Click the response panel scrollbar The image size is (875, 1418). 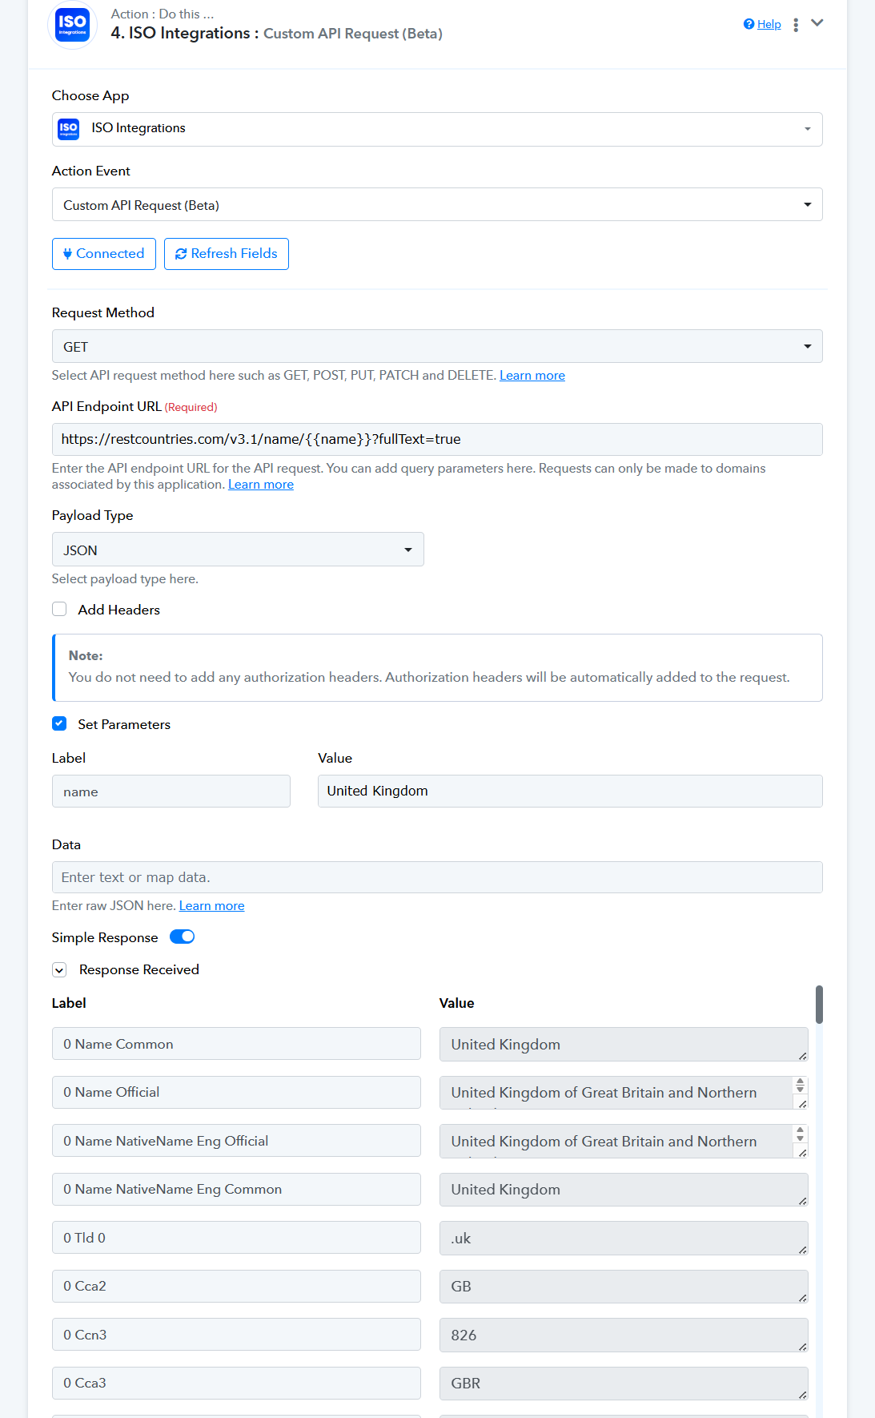[x=819, y=1005]
